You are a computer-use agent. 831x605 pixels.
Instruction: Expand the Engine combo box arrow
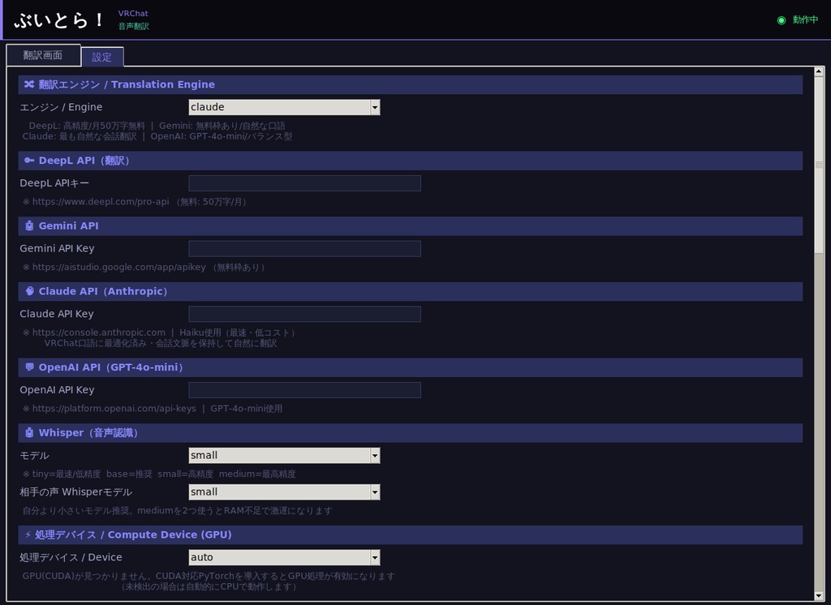(x=375, y=107)
